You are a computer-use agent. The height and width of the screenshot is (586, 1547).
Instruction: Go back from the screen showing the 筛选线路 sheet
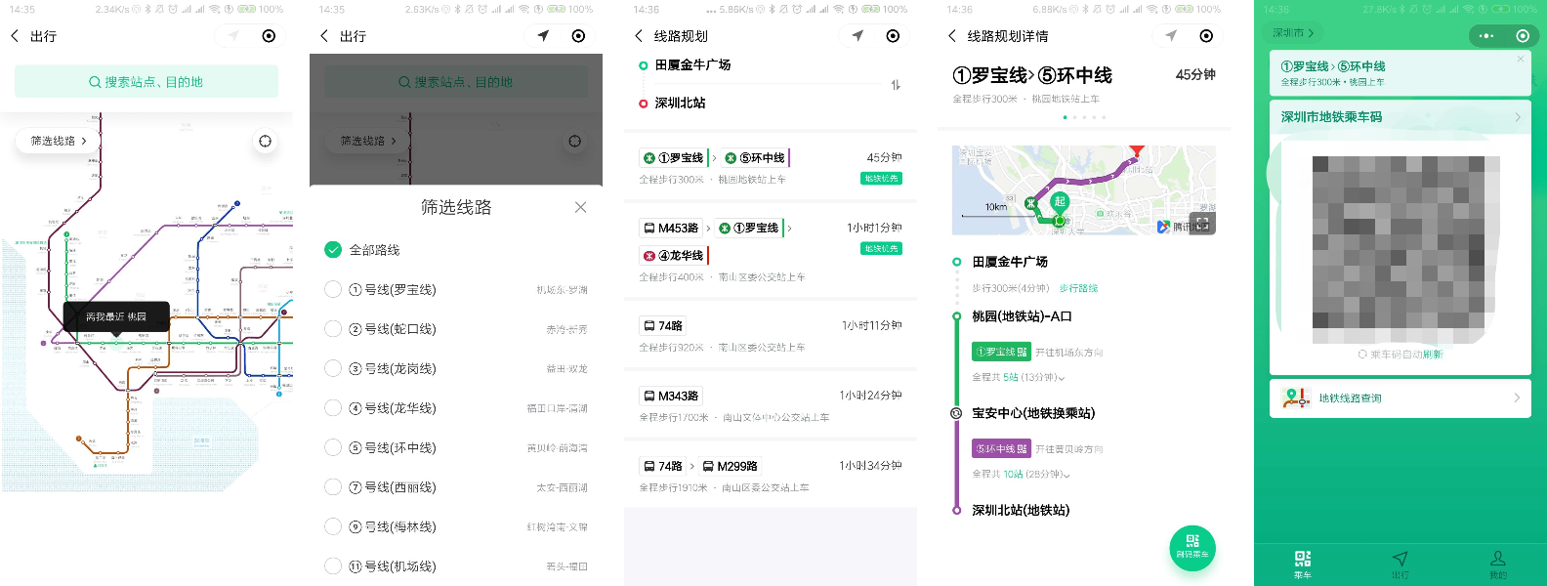tap(324, 36)
